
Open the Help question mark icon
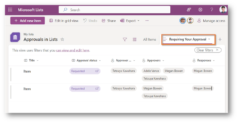click(x=211, y=10)
